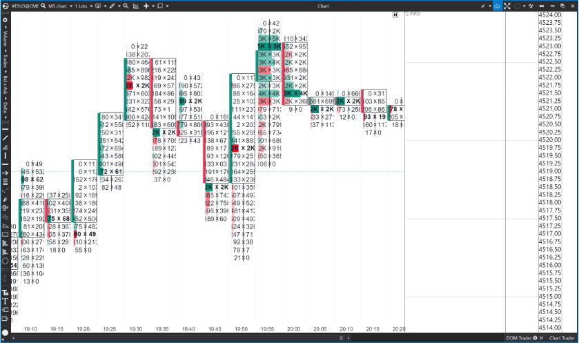Click price level 4519,00 on price scale
The image size is (579, 343).
pos(550,171)
